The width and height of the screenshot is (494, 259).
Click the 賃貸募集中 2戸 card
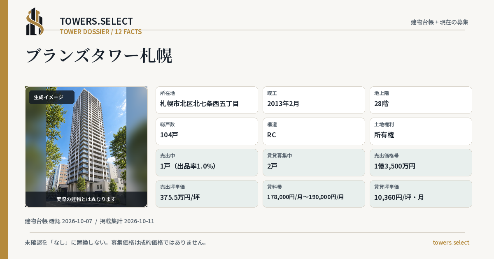[314, 162]
